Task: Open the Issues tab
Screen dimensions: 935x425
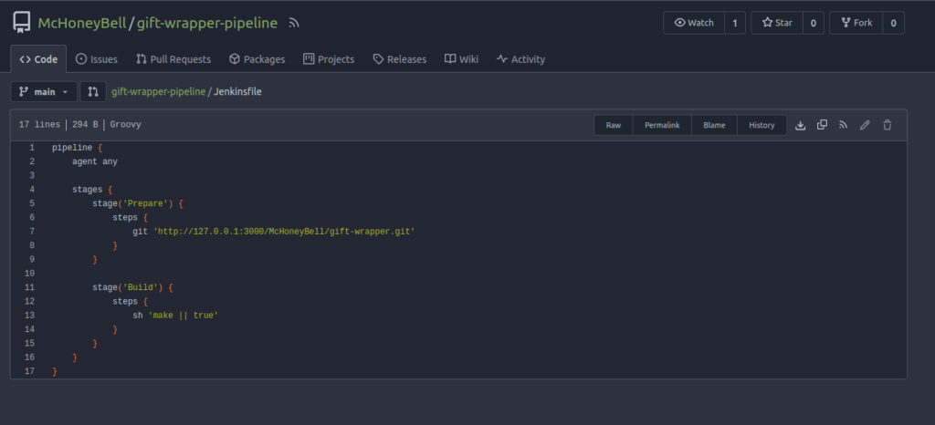Action: tap(97, 59)
